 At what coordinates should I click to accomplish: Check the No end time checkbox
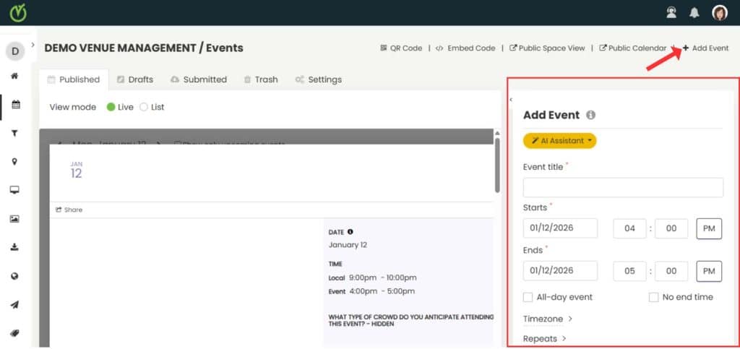tap(653, 297)
